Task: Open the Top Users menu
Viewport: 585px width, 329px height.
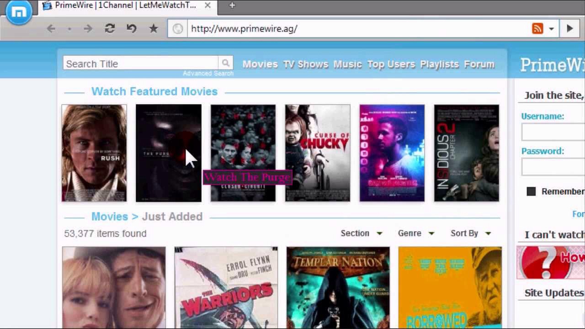Action: [x=391, y=64]
